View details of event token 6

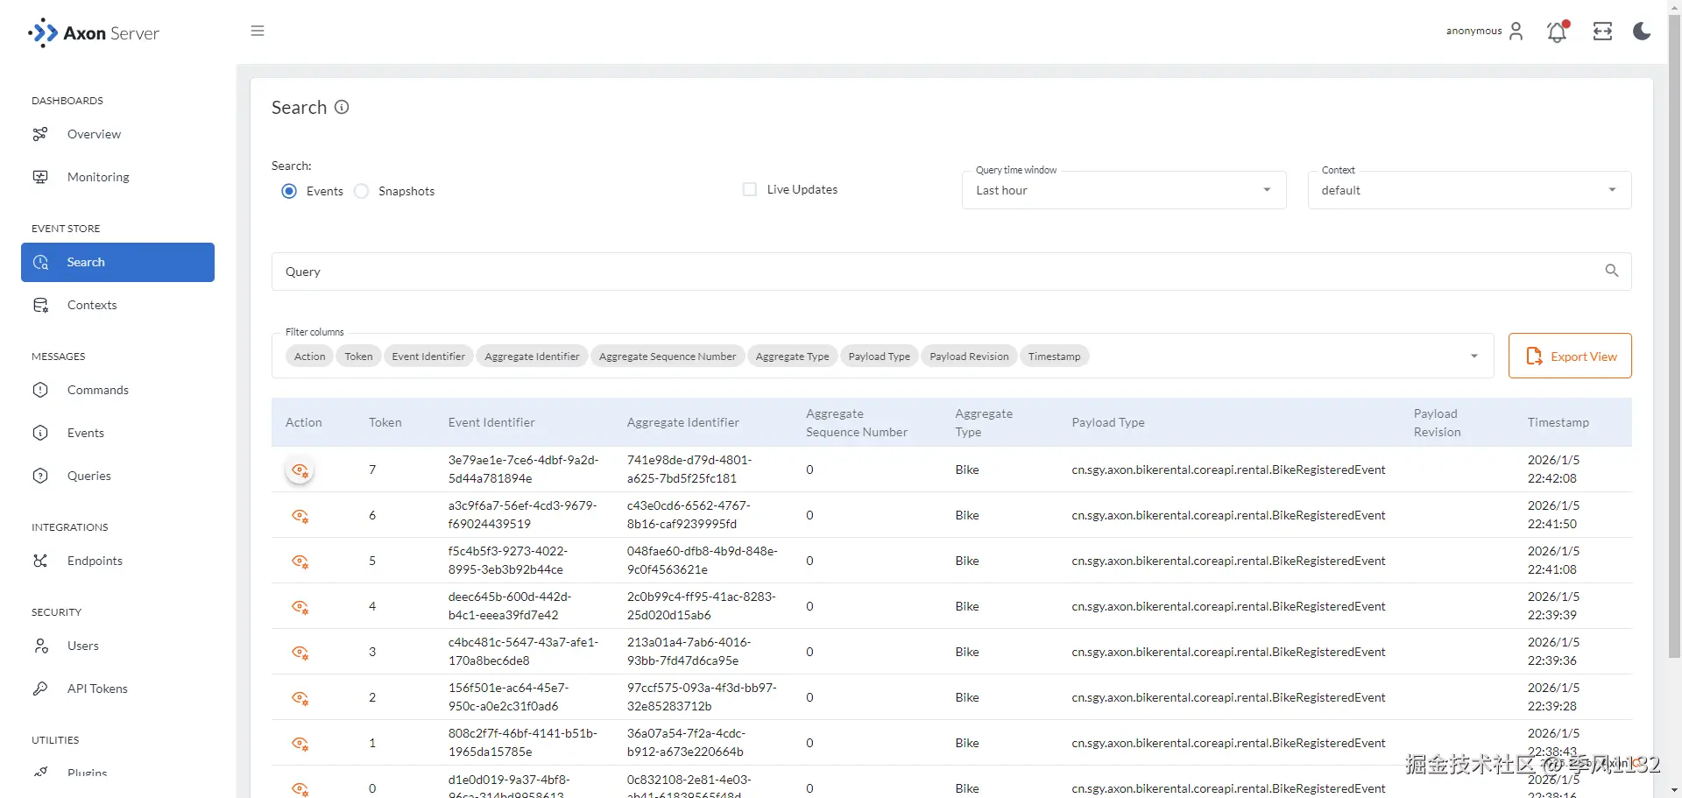click(300, 516)
